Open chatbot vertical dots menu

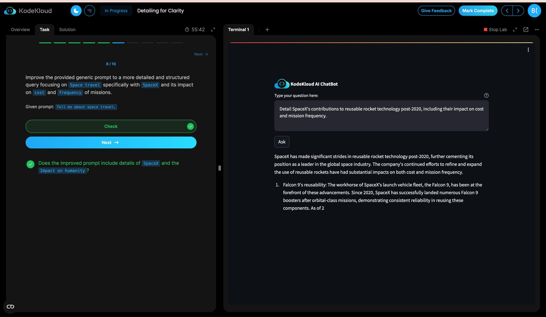click(528, 50)
